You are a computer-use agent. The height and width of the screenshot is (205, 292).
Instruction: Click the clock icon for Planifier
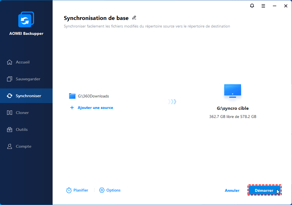69,190
